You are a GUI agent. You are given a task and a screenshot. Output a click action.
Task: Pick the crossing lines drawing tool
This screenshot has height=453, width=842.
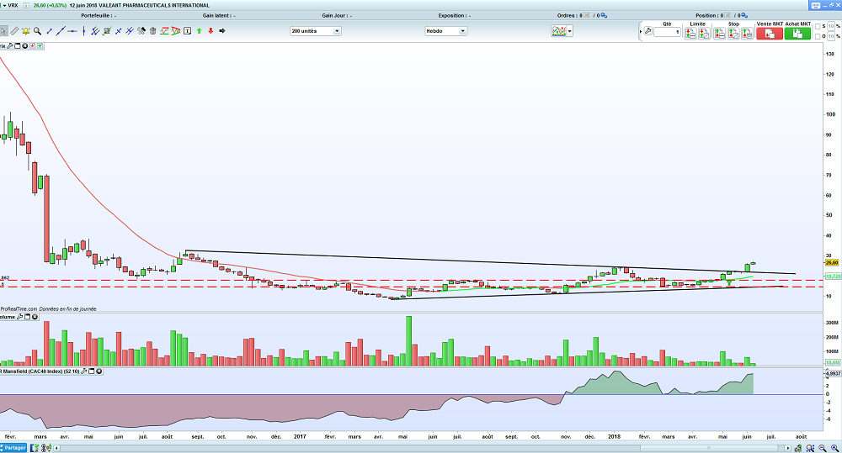click(119, 31)
